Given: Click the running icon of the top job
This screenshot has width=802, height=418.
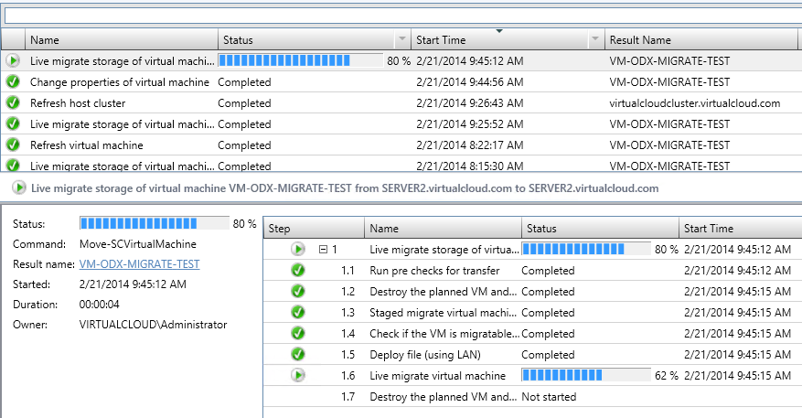Looking at the screenshot, I should point(12,61).
